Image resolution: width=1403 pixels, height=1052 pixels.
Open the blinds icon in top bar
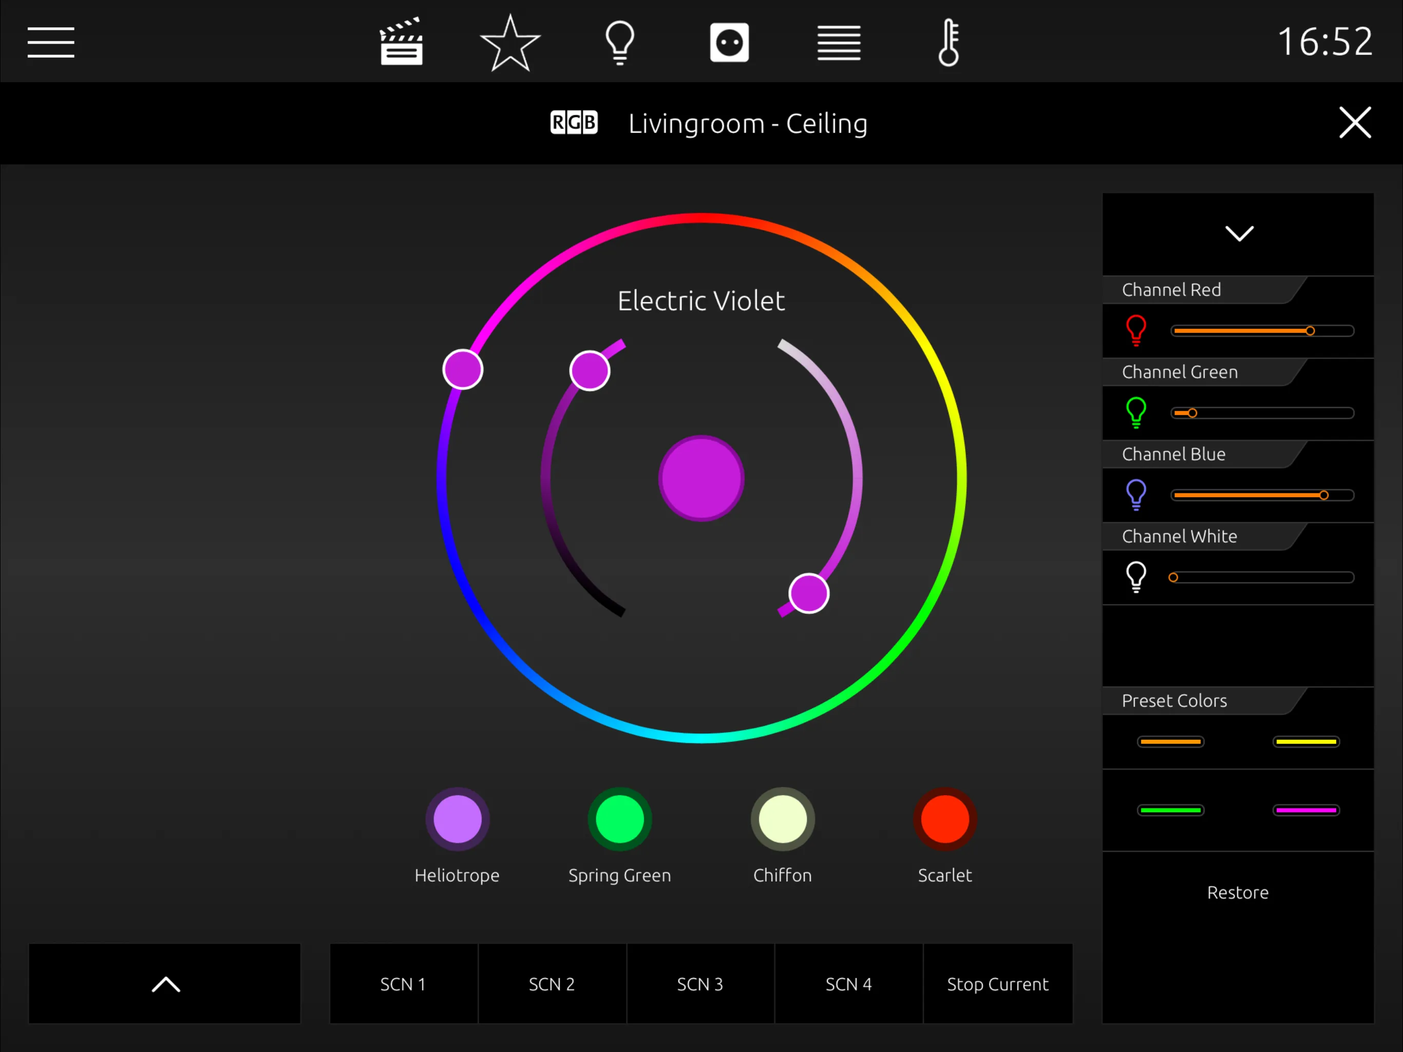tap(839, 43)
